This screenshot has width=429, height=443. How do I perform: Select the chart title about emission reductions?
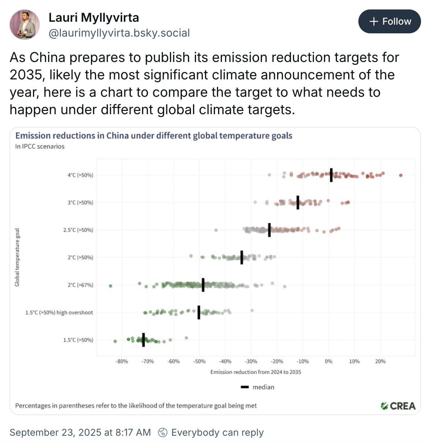[x=154, y=136]
